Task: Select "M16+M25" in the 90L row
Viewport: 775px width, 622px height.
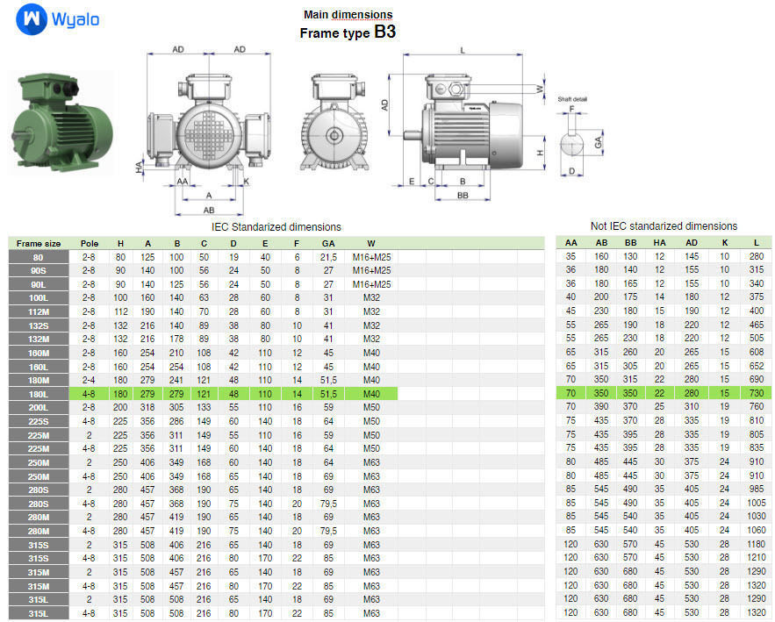Action: tap(371, 284)
